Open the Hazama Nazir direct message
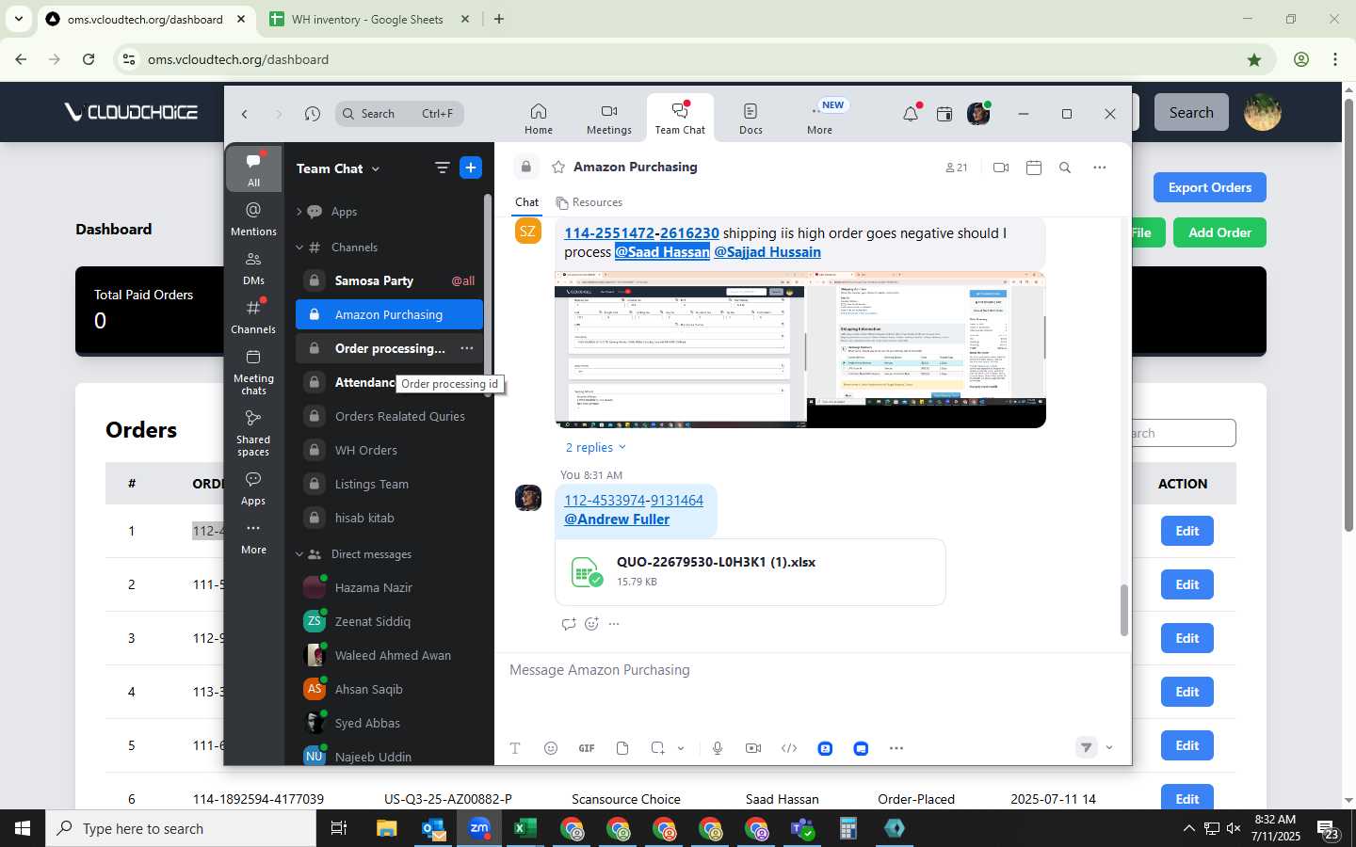 (389, 587)
